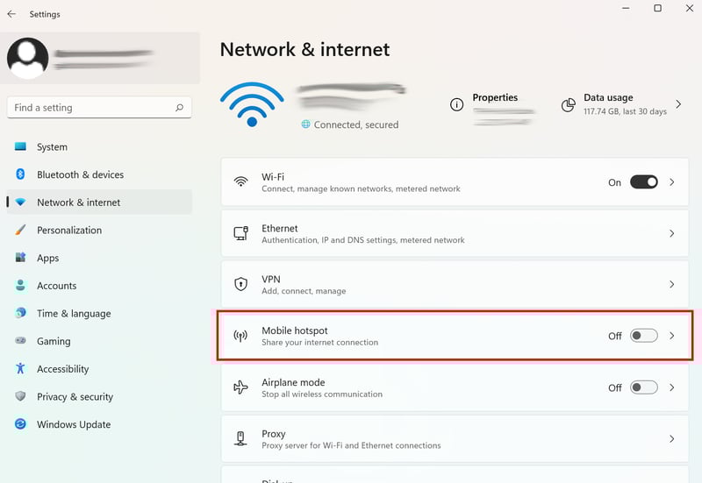702x483 pixels.
Task: Turn off the Wi-Fi toggle
Action: tap(644, 182)
